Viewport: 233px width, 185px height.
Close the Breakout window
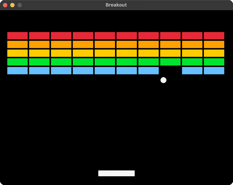(x=5, y=5)
